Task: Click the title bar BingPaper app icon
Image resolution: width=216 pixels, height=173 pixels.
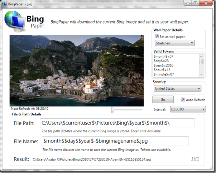Action: click(4, 4)
